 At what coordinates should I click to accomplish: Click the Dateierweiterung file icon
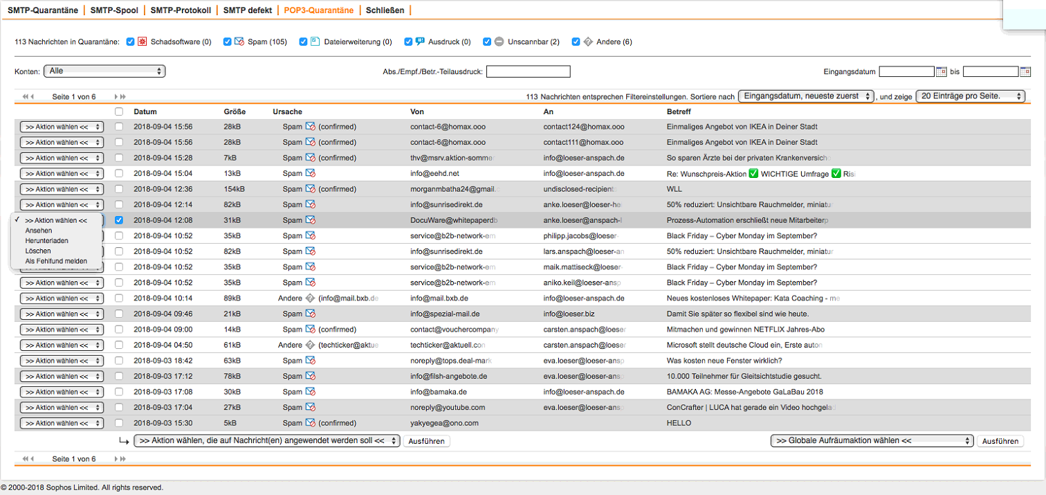click(315, 42)
